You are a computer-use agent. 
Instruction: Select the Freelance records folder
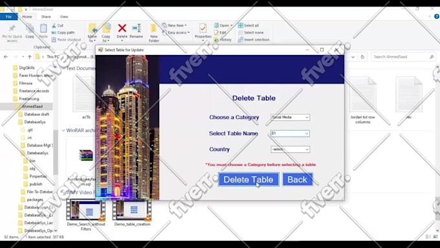tap(31, 91)
